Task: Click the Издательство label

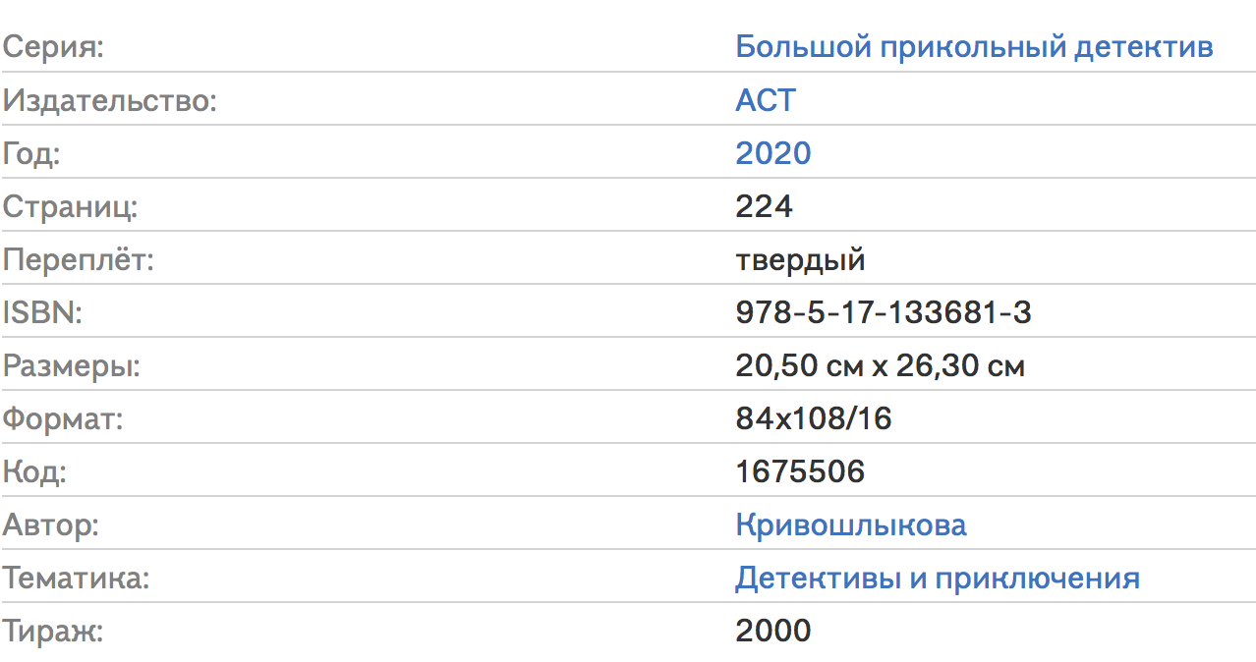Action: (109, 100)
